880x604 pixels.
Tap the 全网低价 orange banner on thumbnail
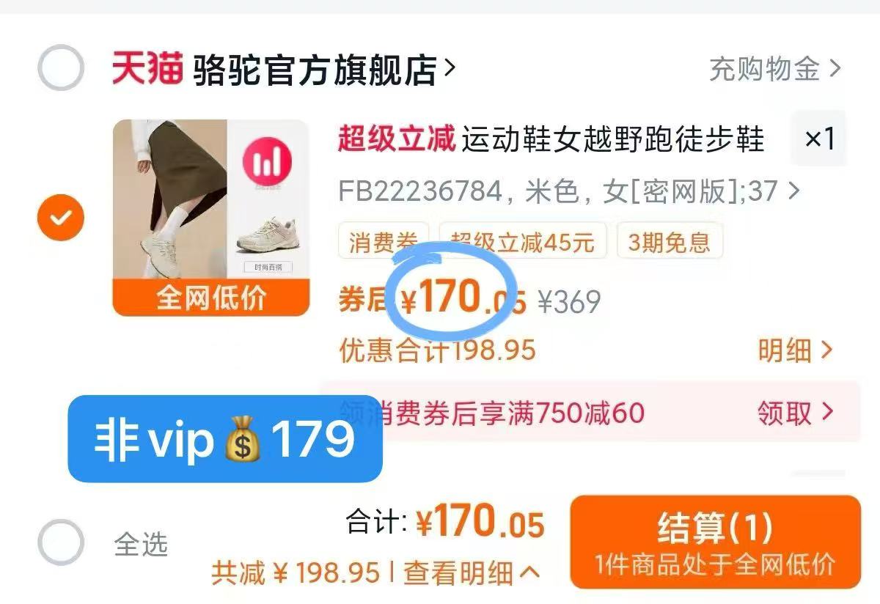click(211, 298)
